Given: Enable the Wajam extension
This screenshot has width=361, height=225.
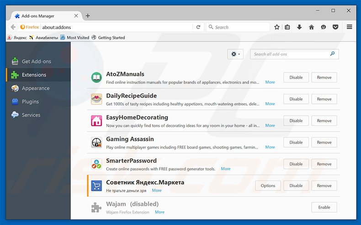Looking at the screenshot, I should (324, 207).
